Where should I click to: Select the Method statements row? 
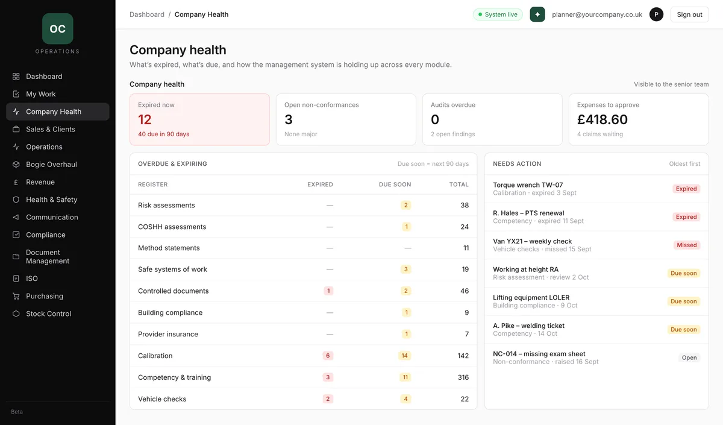coord(303,248)
